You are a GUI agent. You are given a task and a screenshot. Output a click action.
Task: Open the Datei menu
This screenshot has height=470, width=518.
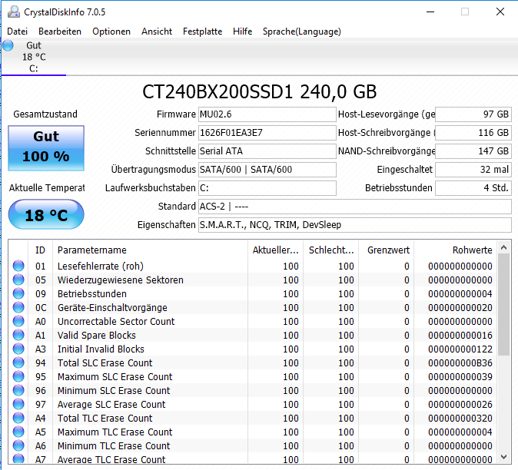pos(17,31)
